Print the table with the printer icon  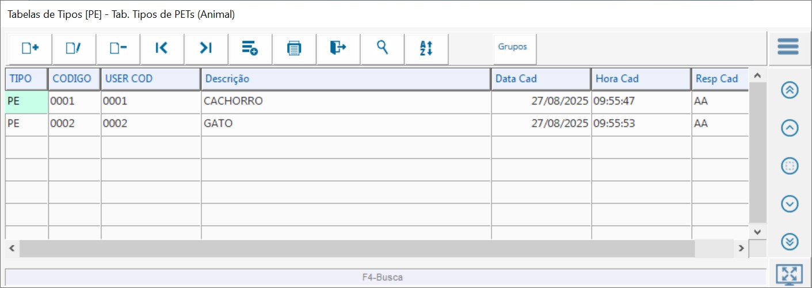point(294,48)
